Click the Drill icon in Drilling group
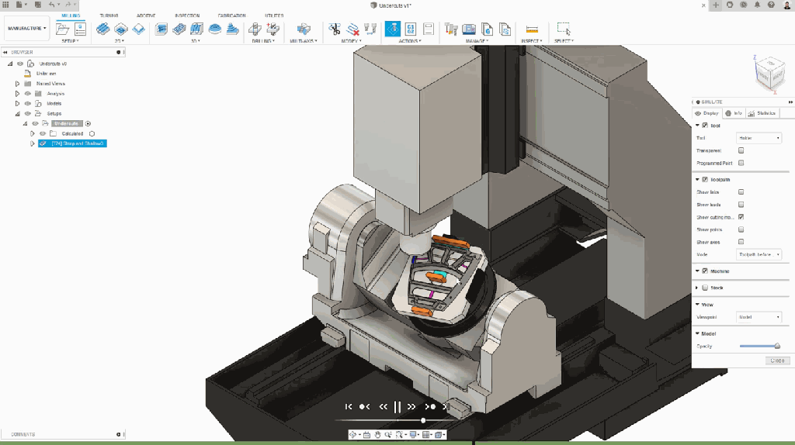Screen dimensions: 795x445 [255, 29]
